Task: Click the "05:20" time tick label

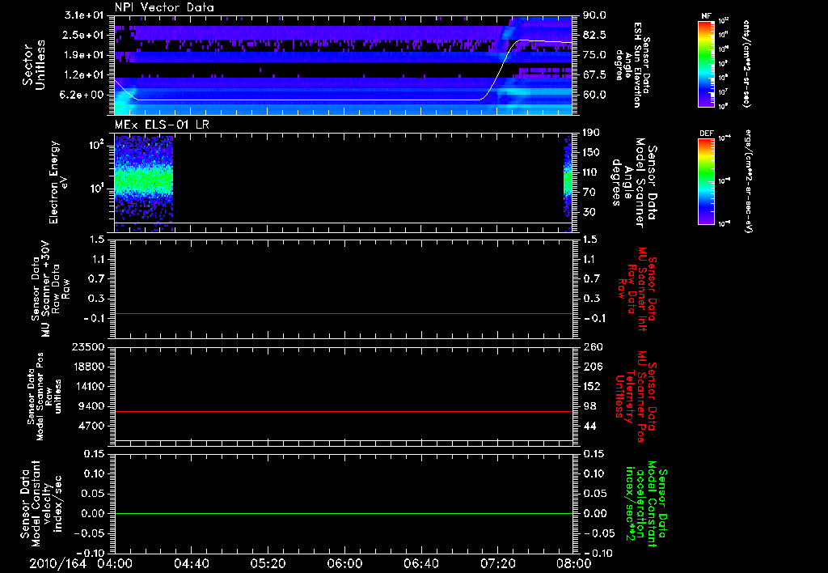Action: pos(268,563)
